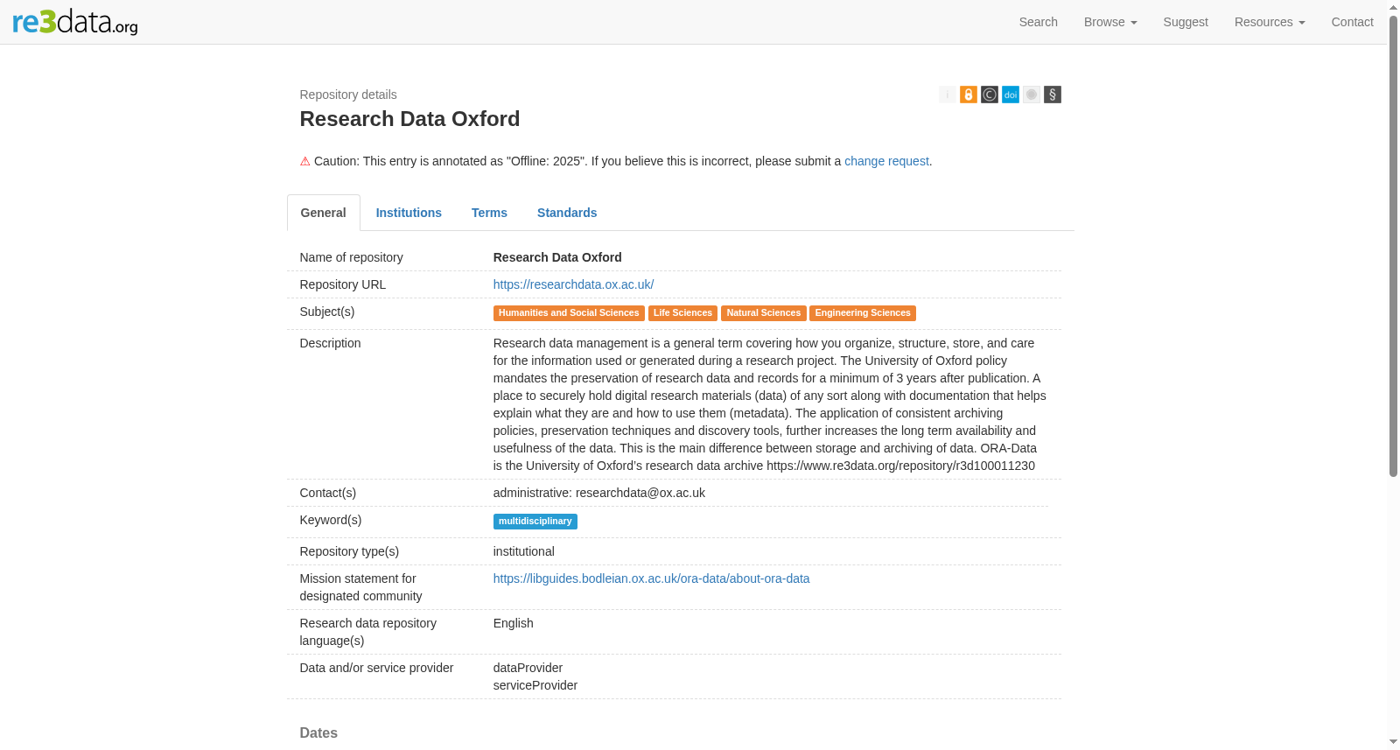Click the section sign policy badge
1400x750 pixels.
click(x=1053, y=95)
